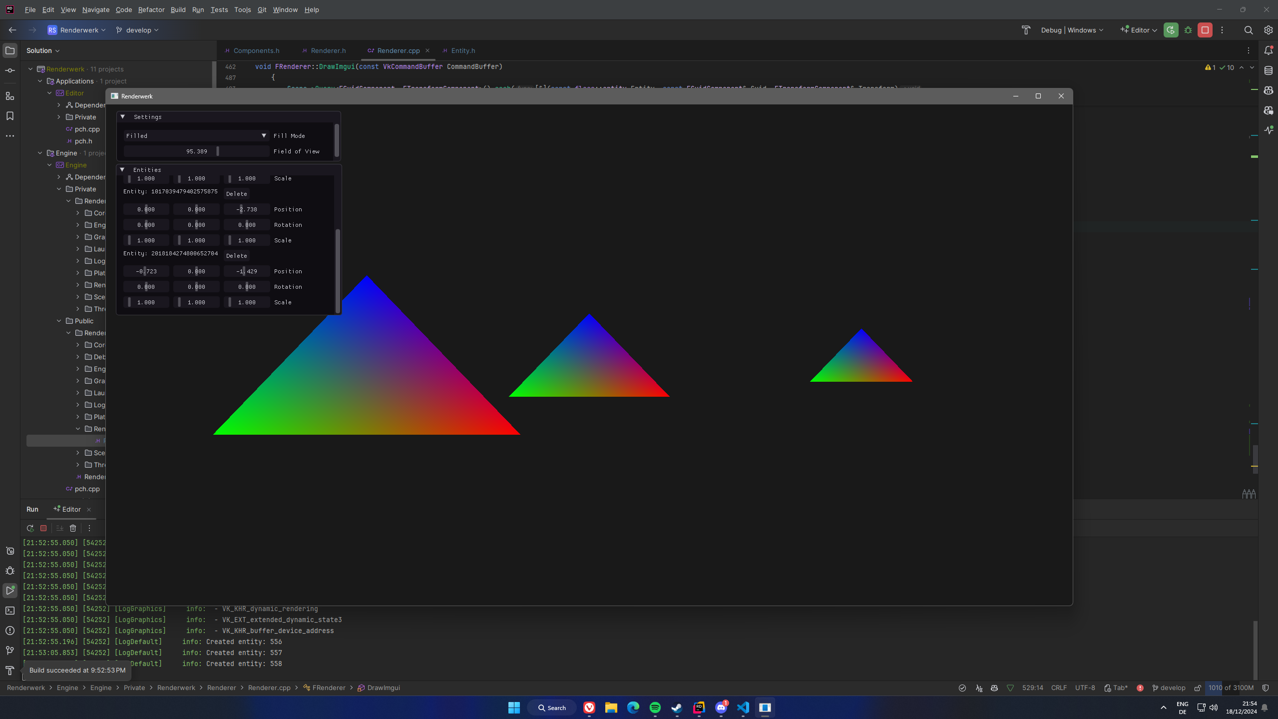Click the Field of View slider

click(196, 151)
